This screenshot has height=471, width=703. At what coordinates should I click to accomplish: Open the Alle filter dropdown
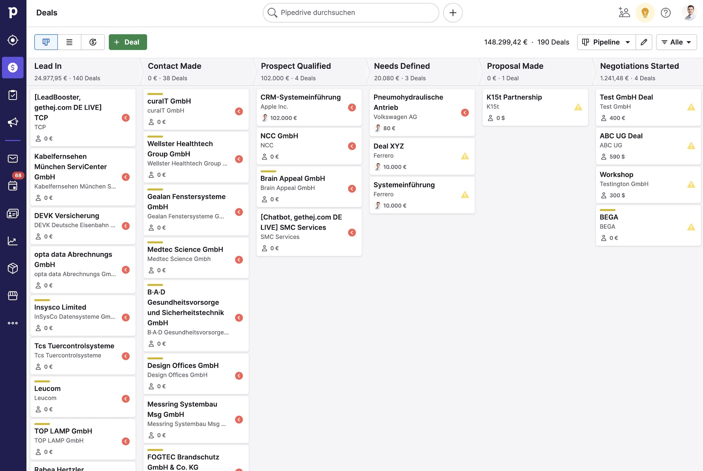point(676,42)
